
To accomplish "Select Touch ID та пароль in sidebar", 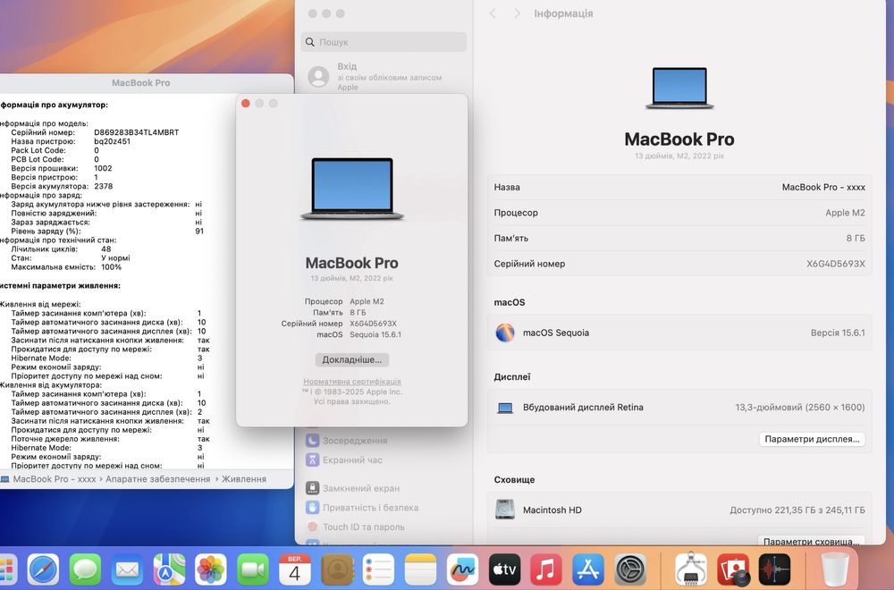I will coord(356,527).
